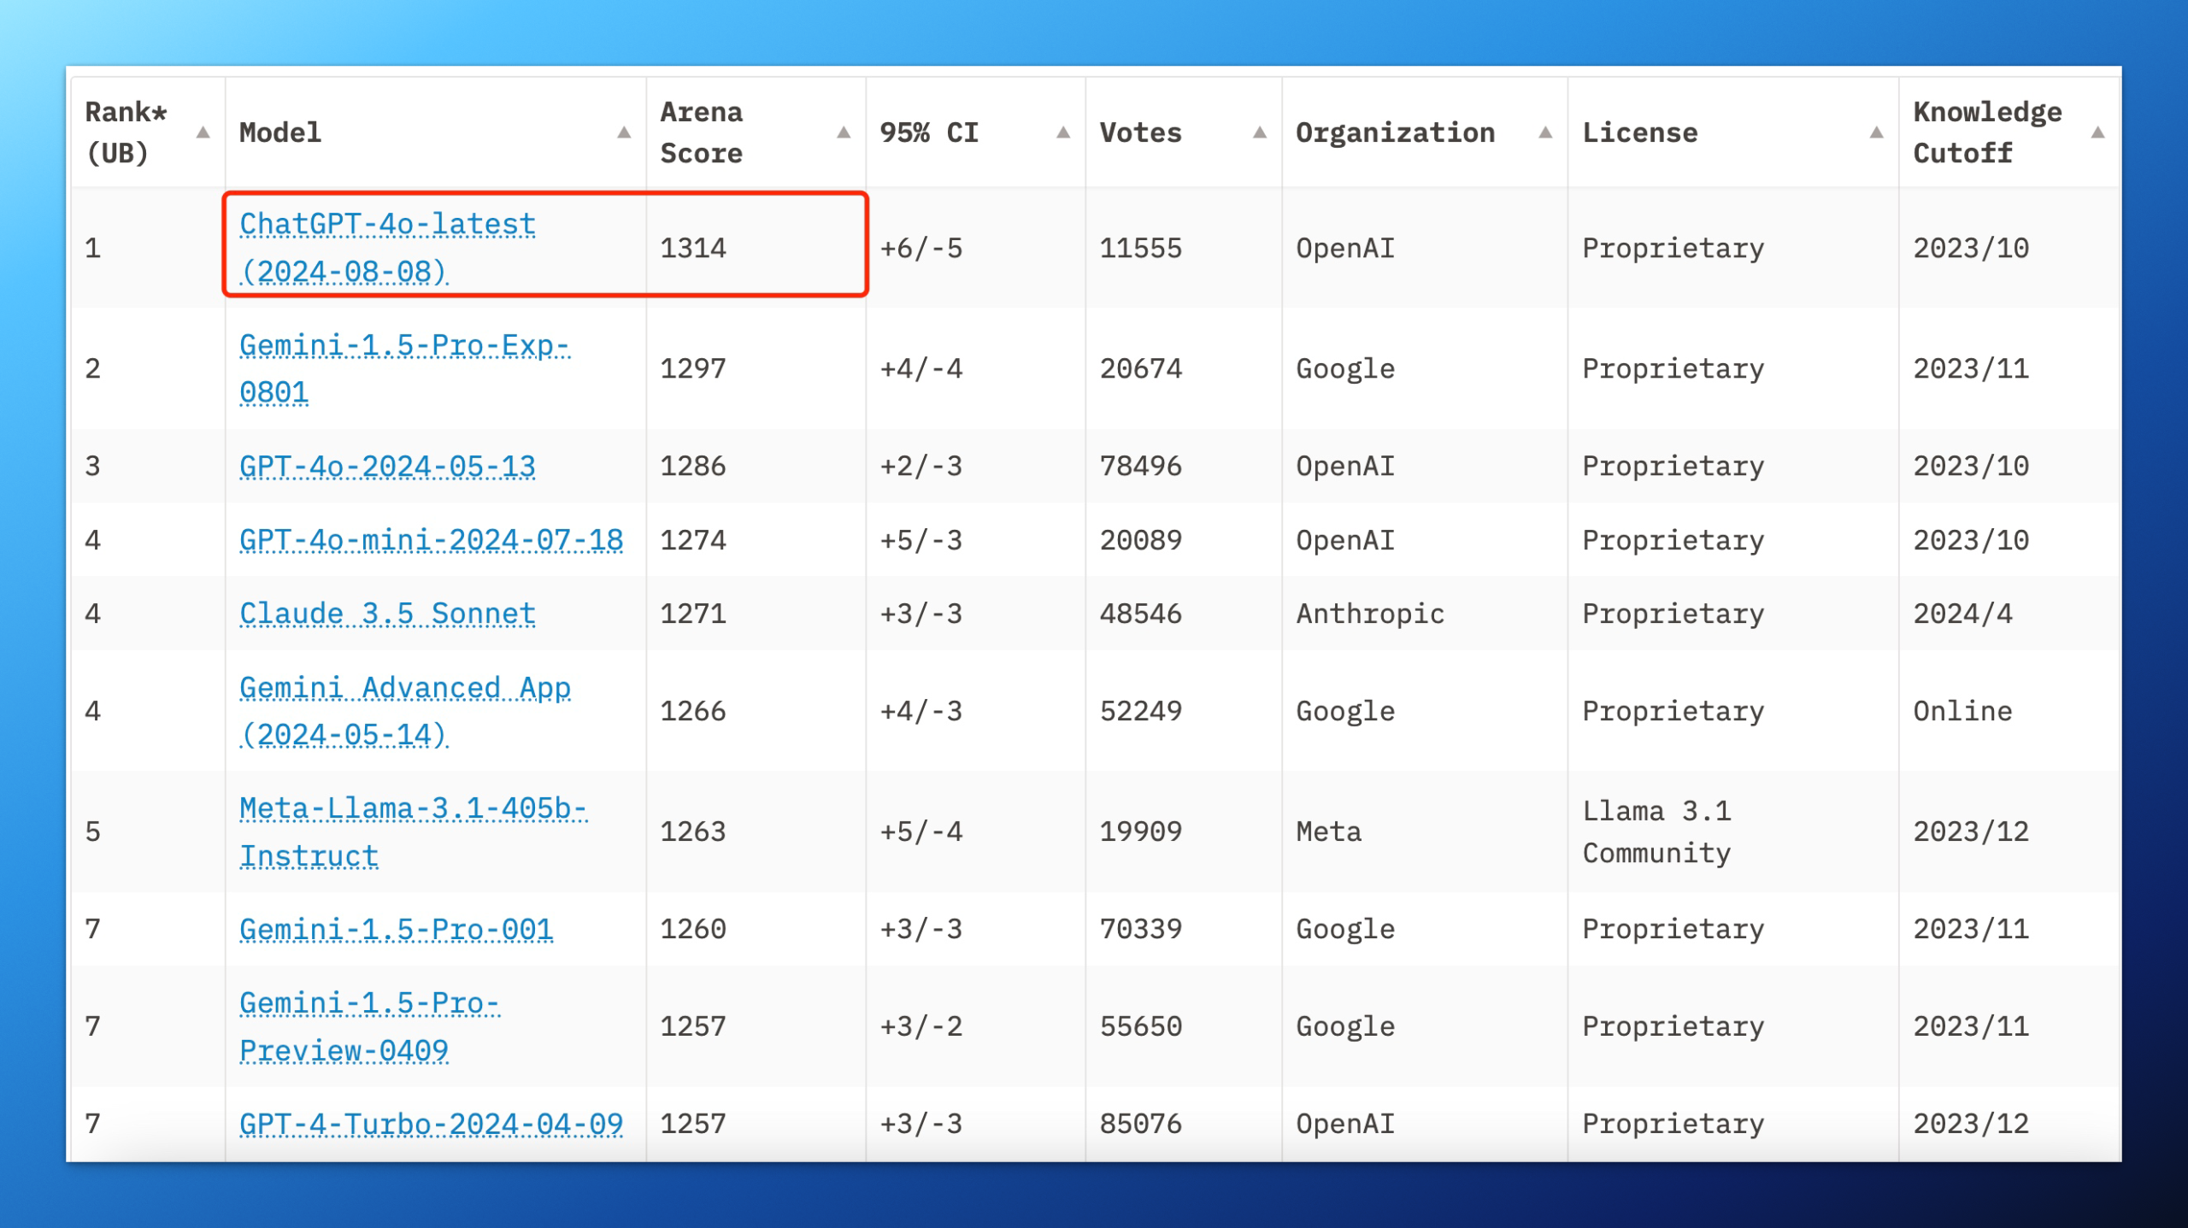Open Gemini-1.5-Pro-Preview-0409 model link
The width and height of the screenshot is (2188, 1228).
368,1003
